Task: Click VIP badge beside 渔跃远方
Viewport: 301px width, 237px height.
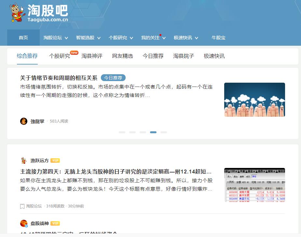Action: pyautogui.click(x=55, y=160)
